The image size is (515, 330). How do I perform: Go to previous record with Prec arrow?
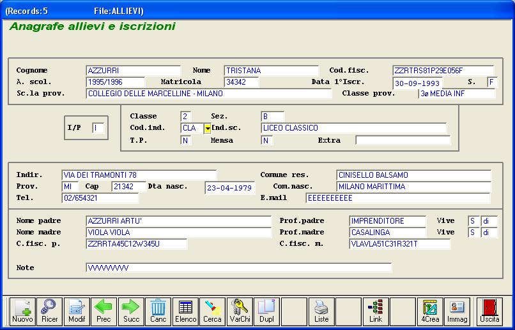pos(104,312)
